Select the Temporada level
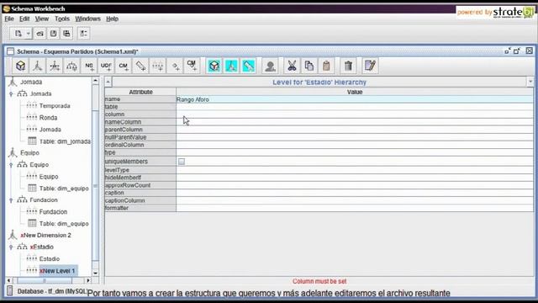The width and height of the screenshot is (538, 303). tap(55, 106)
